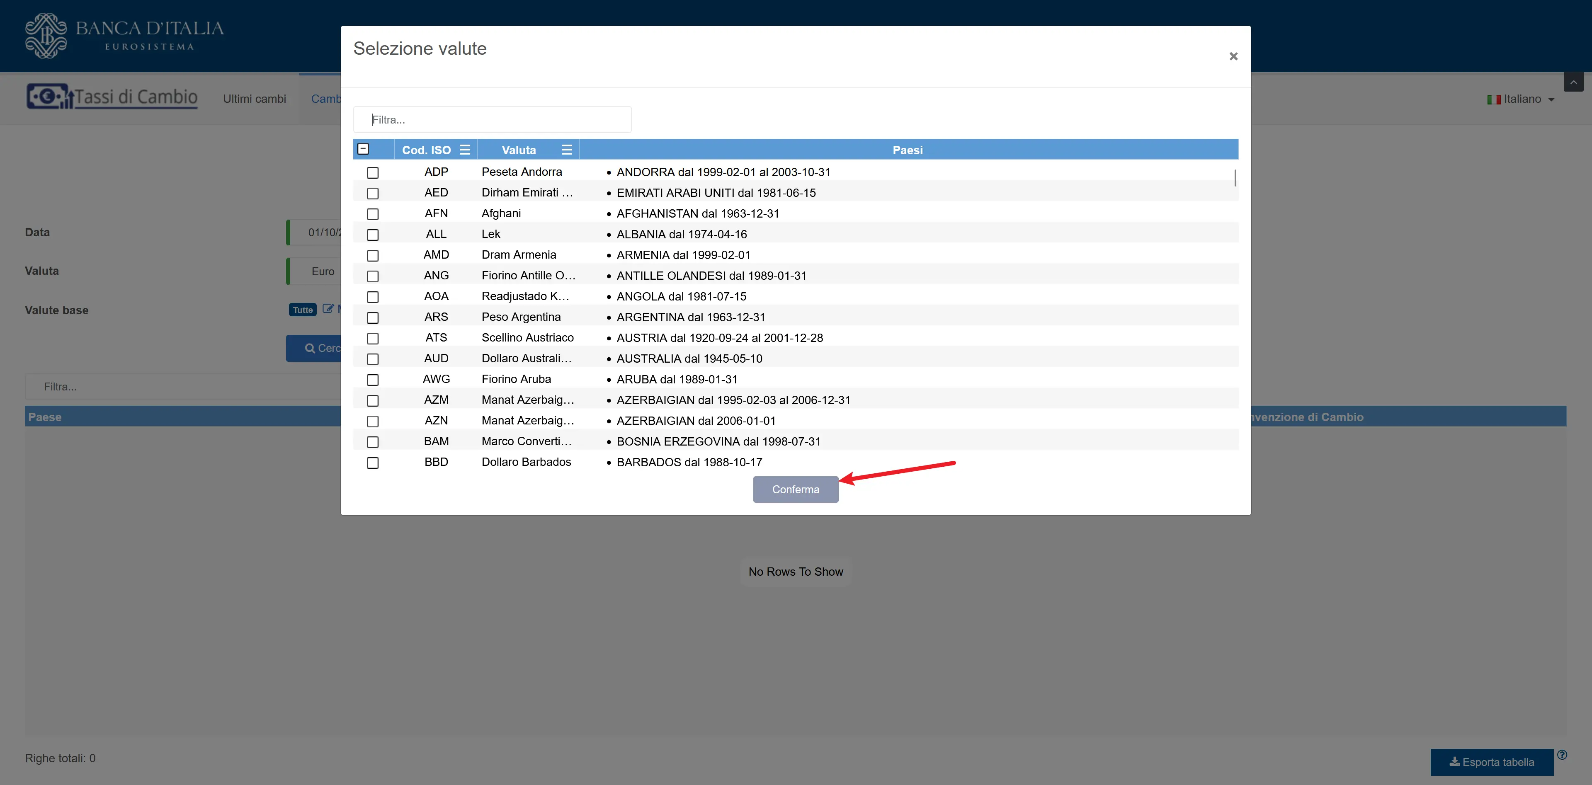Open the Cod. ISO column menu icon
1592x785 pixels.
pyautogui.click(x=465, y=150)
